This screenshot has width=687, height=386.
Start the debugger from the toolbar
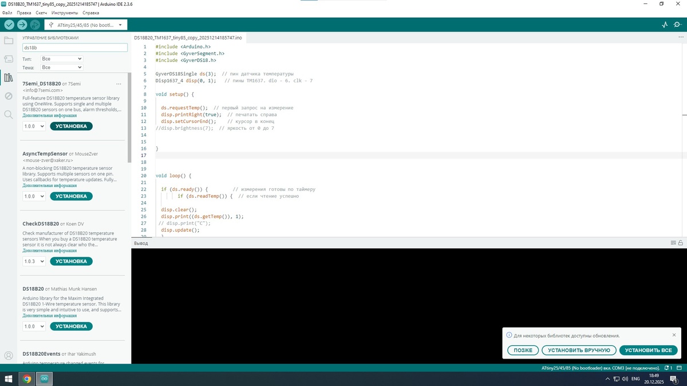click(35, 25)
